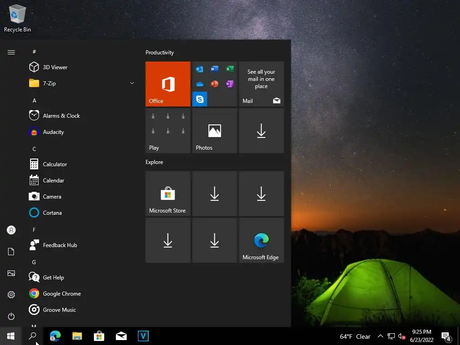
Task: Open Calculator app
Action: click(x=82, y=164)
